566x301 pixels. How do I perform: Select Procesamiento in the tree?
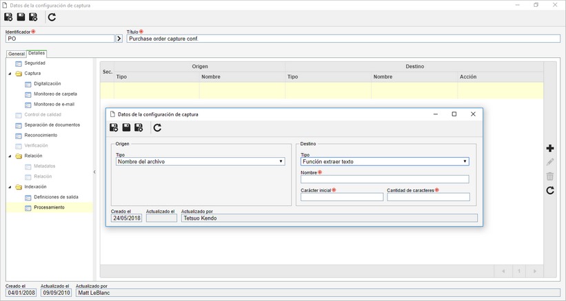tap(49, 207)
